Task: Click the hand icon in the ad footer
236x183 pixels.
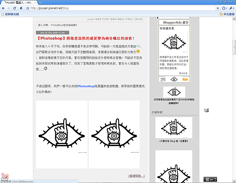Action: (163, 79)
